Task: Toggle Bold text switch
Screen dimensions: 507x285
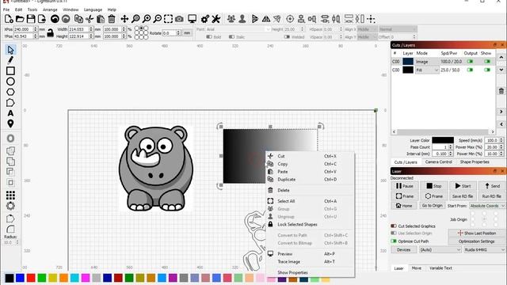Action: (x=209, y=37)
